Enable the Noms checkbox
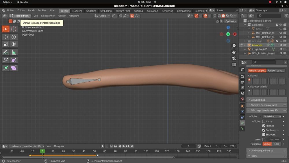The width and height of the screenshot is (289, 163). (264, 122)
